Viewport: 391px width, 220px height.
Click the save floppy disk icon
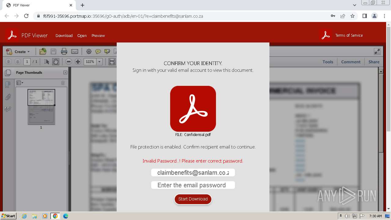pos(53,52)
